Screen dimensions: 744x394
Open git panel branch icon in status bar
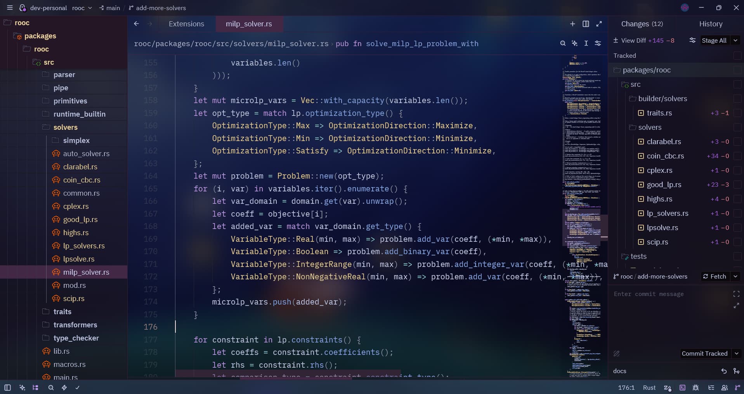click(737, 387)
